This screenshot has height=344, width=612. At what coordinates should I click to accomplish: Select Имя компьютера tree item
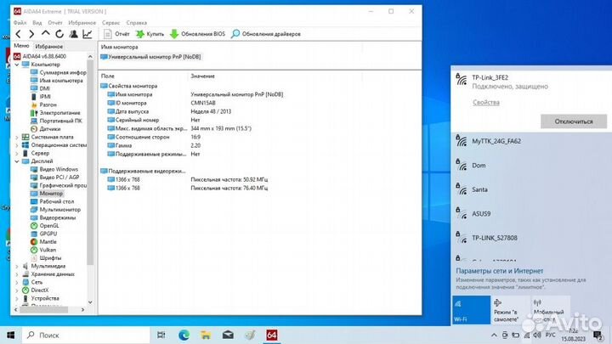57,81
